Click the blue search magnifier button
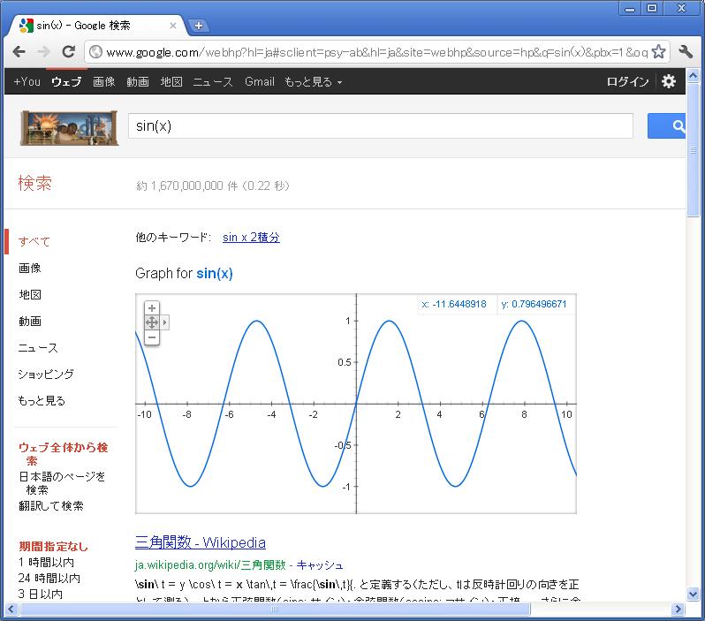The width and height of the screenshot is (705, 621). coord(675,126)
